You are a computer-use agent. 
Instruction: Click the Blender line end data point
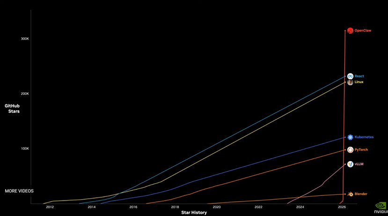tap(345, 194)
